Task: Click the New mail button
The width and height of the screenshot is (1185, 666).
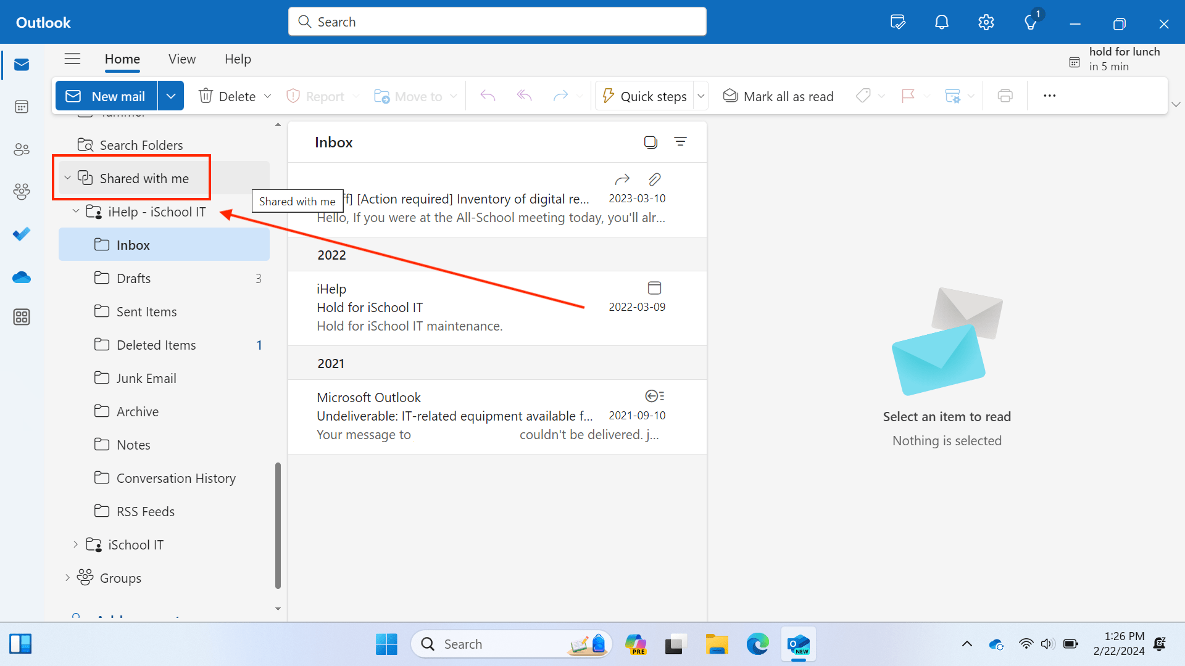Action: (107, 96)
